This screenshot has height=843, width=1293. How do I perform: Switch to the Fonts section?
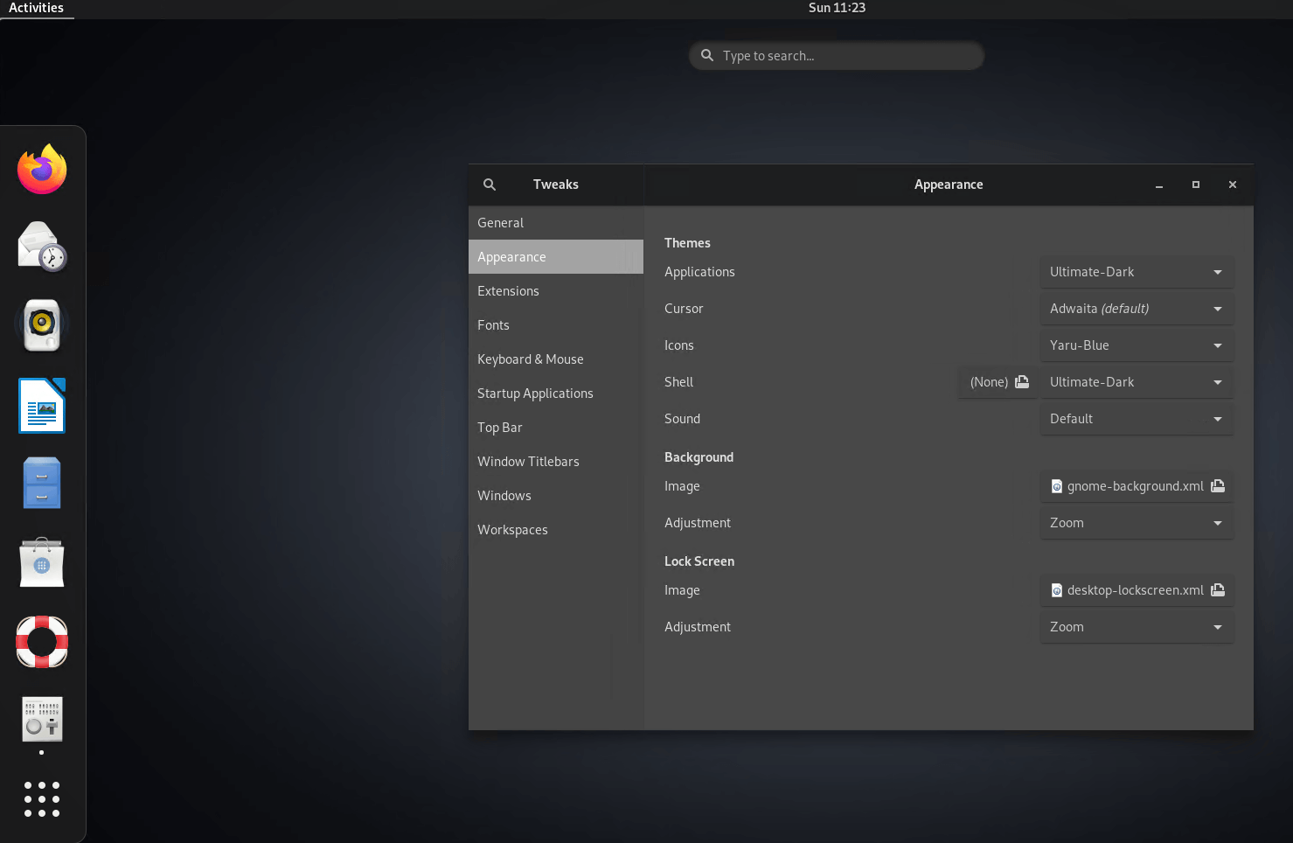pos(493,324)
